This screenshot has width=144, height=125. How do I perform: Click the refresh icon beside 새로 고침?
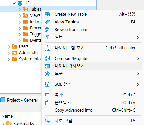point(47,121)
